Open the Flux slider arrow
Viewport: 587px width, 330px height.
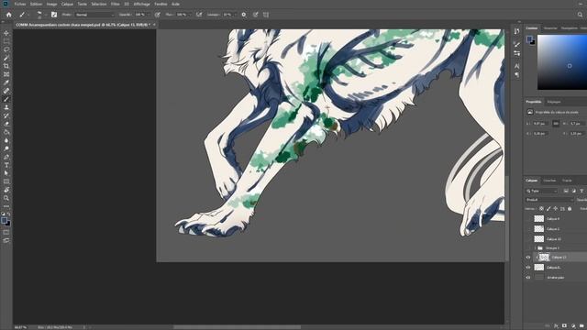click(190, 15)
